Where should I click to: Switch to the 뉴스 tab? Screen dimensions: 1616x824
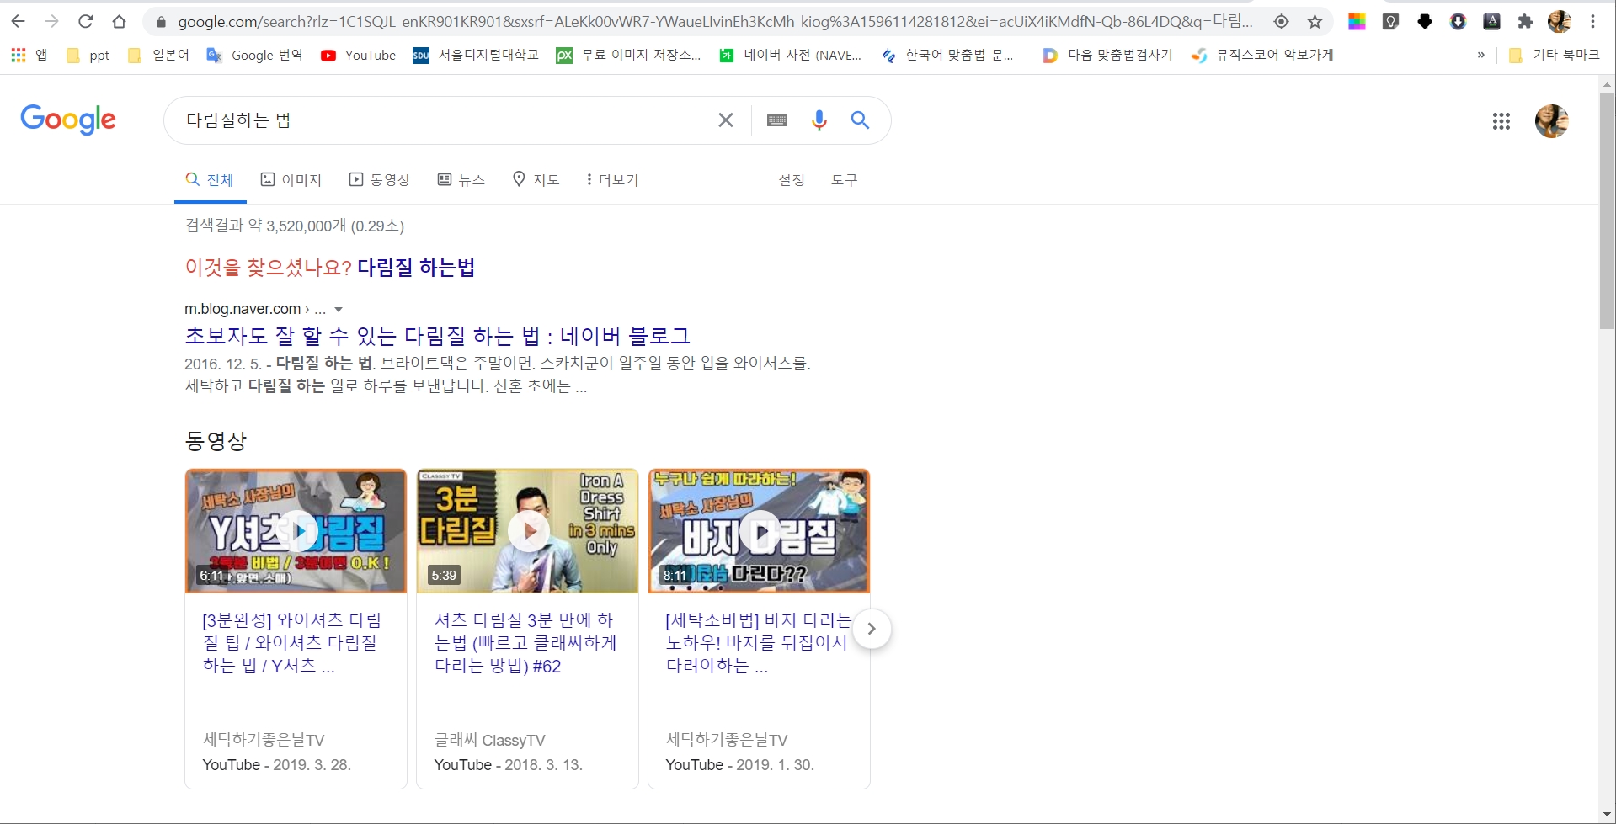coord(461,180)
